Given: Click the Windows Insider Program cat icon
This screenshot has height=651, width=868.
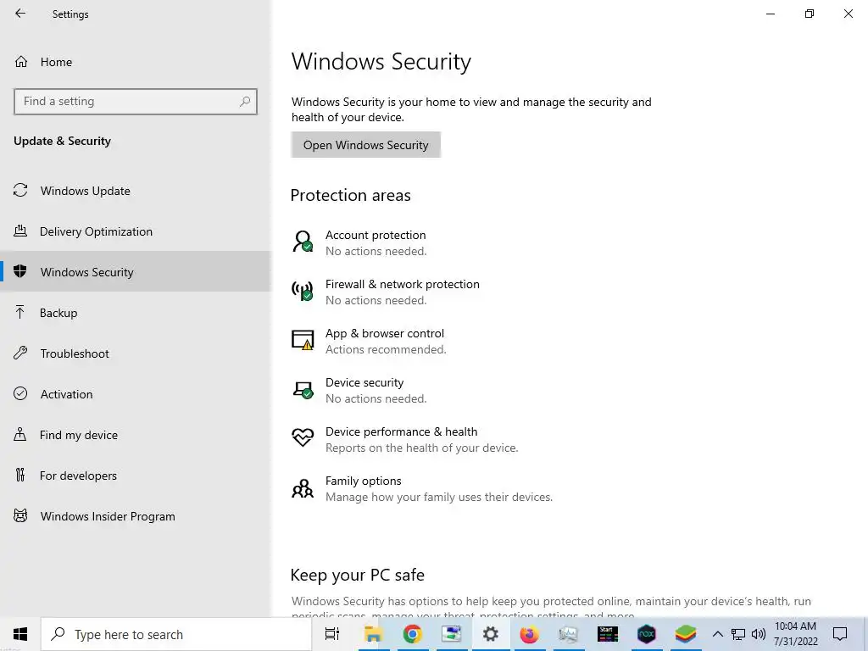Looking at the screenshot, I should [20, 516].
